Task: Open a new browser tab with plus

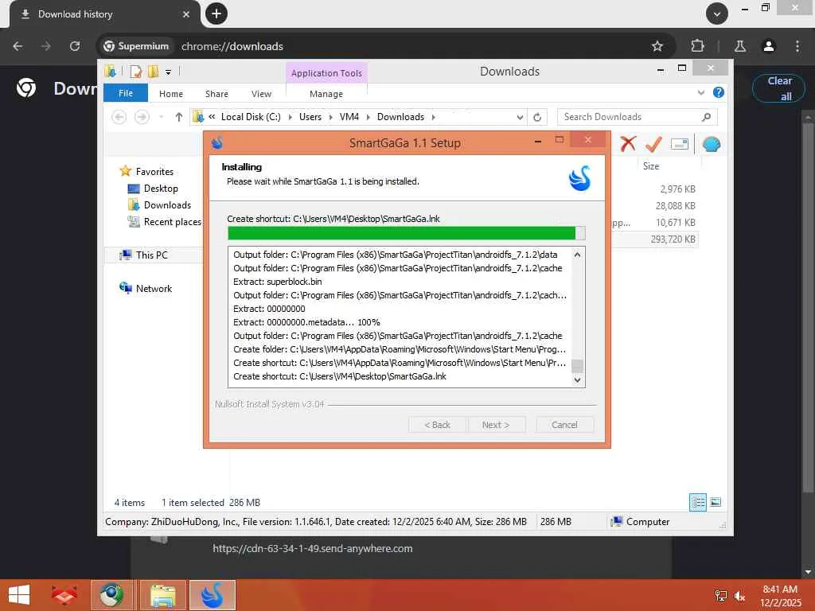Action: (x=216, y=14)
